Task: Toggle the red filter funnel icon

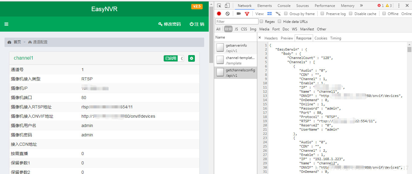Action: (247, 14)
